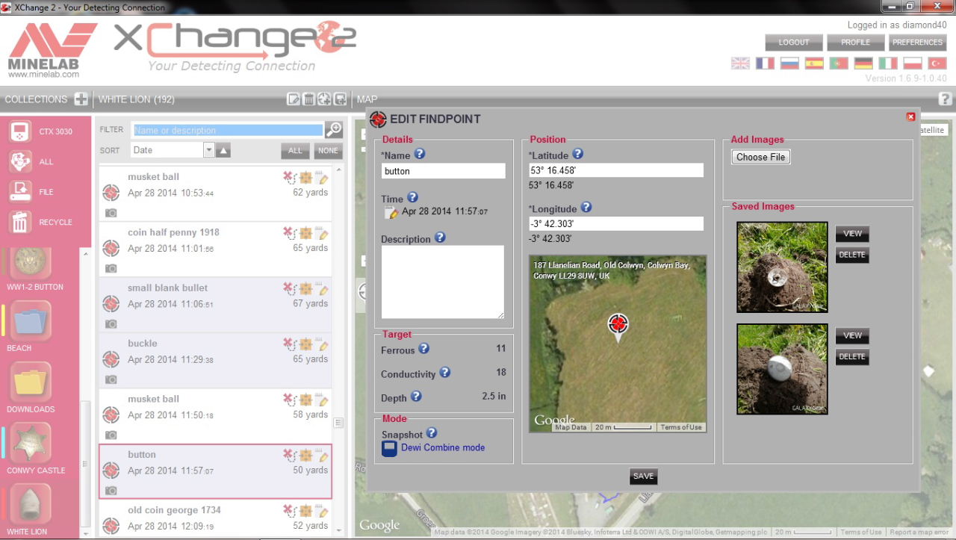Open the WW1-2 BUTTON collection

coord(32,262)
